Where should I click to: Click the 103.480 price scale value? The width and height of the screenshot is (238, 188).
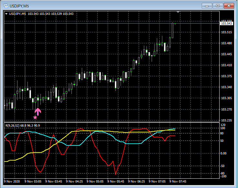pyautogui.click(x=226, y=43)
